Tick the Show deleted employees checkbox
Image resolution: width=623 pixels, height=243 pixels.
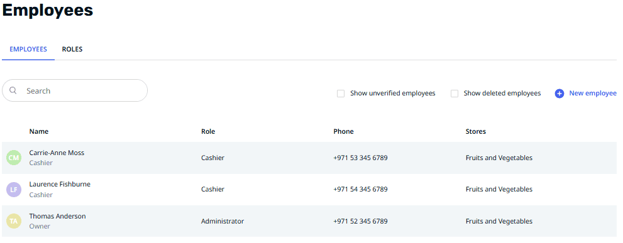tap(455, 94)
